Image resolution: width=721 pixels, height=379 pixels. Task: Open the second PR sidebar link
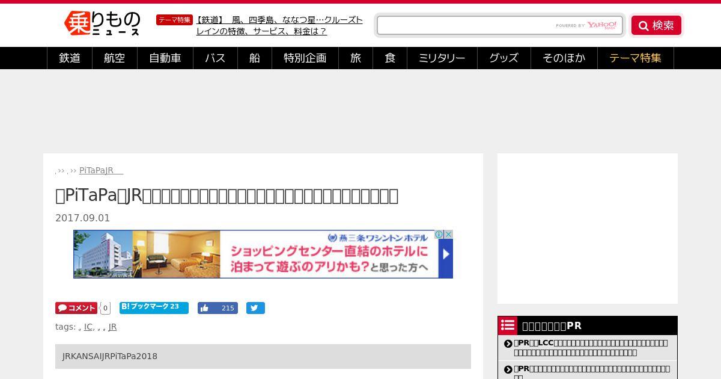click(x=592, y=371)
